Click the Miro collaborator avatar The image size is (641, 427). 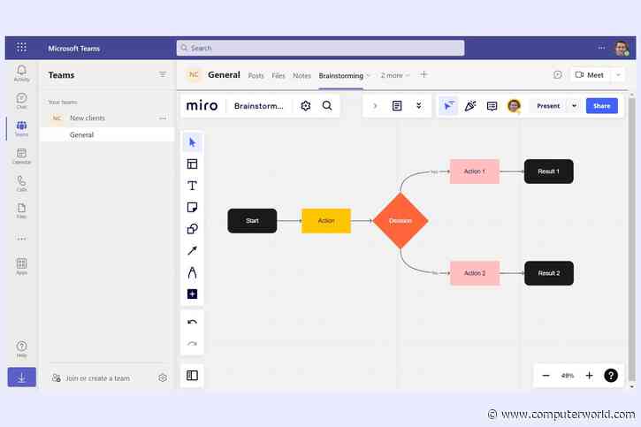pyautogui.click(x=514, y=106)
